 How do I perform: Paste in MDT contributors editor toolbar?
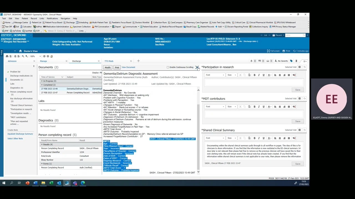pos(249,106)
